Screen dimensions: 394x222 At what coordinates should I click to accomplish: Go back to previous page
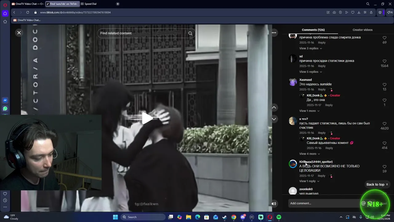click(14, 12)
